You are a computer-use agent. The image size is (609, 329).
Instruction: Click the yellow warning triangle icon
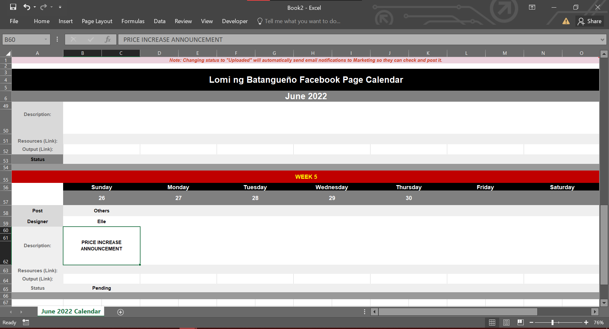click(x=566, y=21)
